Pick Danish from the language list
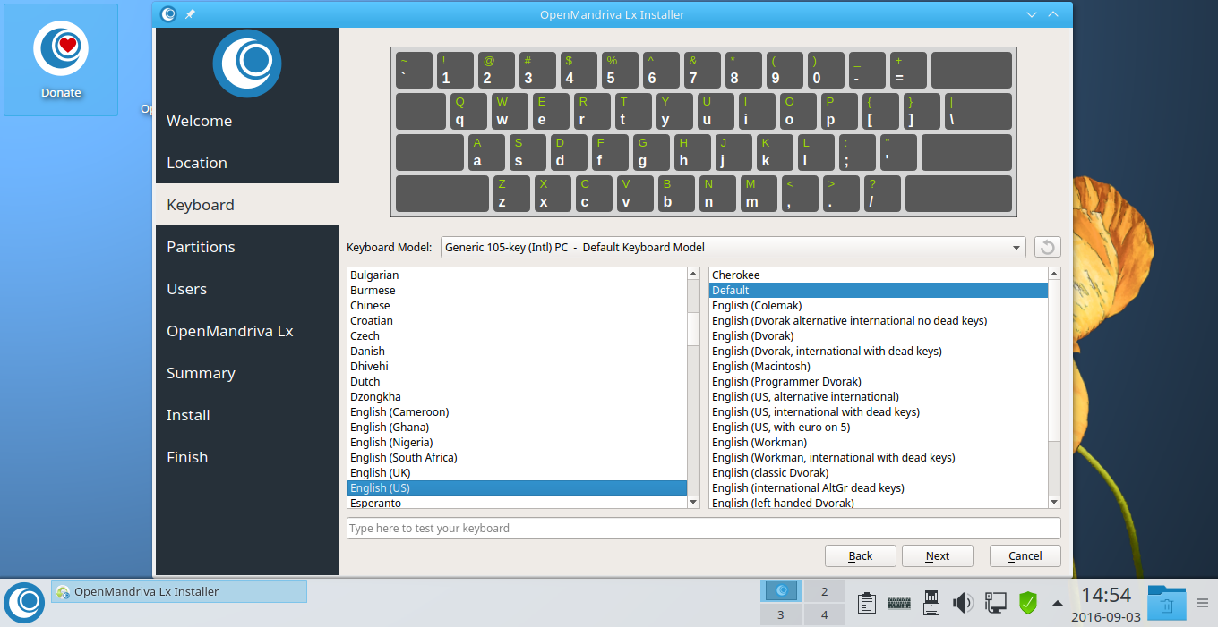 pos(517,351)
